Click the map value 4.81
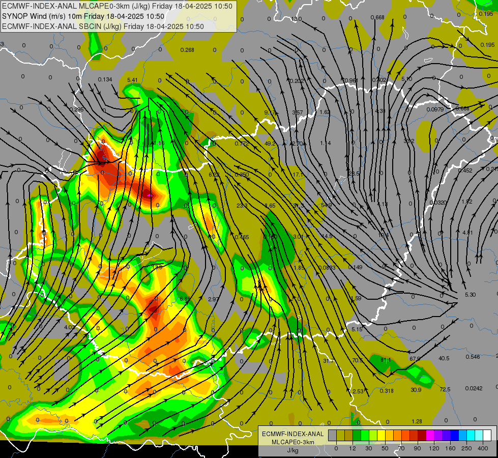Image resolution: width=498 pixels, height=458 pixels. [x=467, y=233]
